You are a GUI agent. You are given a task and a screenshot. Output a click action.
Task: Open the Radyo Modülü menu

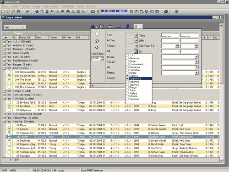[x=51, y=6]
